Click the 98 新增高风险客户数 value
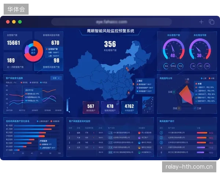The image size is (220, 176). (56, 60)
